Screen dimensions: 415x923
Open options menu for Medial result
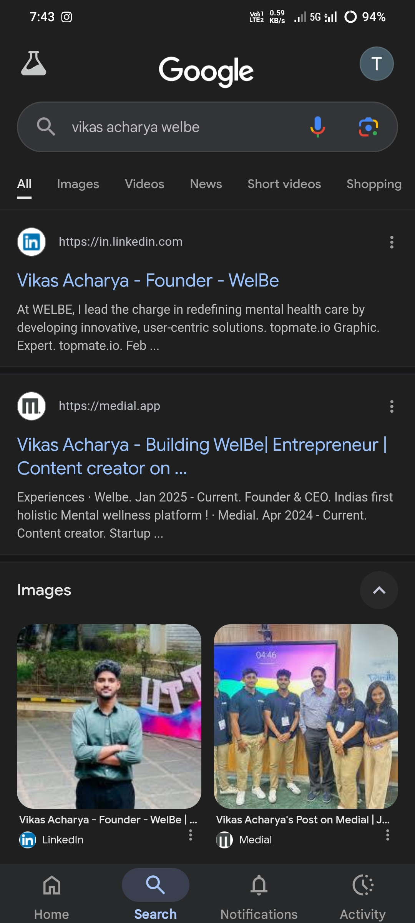(392, 406)
